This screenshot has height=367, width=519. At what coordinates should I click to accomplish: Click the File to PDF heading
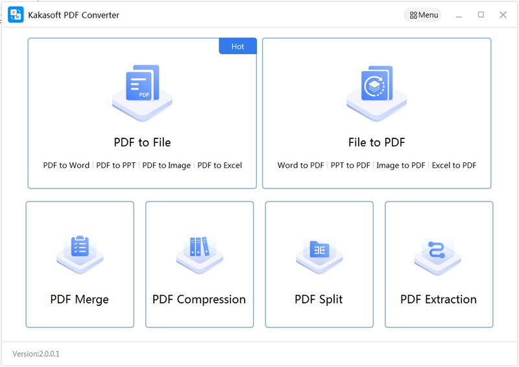point(377,142)
